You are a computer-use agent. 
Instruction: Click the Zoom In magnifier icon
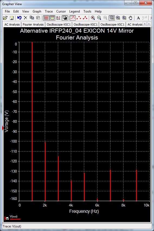pyautogui.click(x=93, y=18)
